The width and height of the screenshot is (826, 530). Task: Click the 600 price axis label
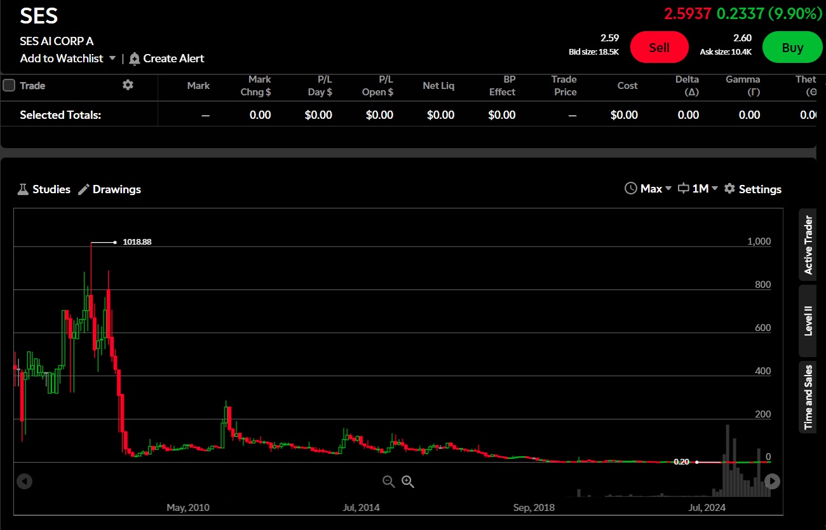point(762,328)
